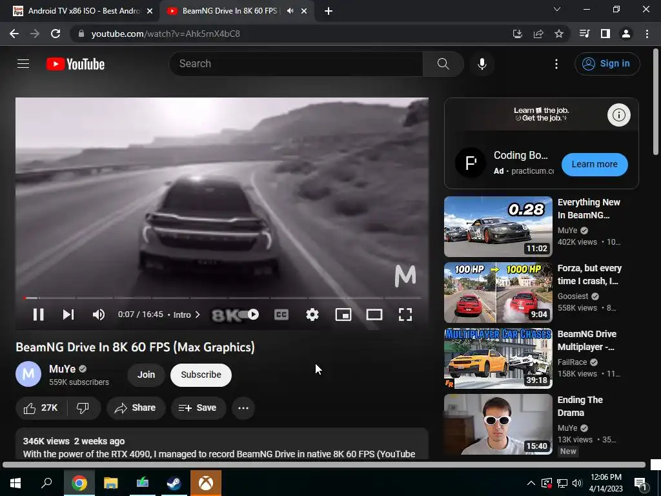Image resolution: width=661 pixels, height=496 pixels.
Task: Focus the YouTube search box
Action: click(296, 64)
